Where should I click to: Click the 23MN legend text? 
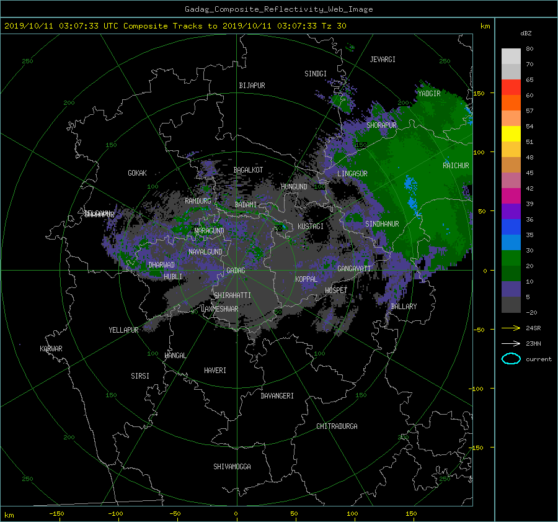[x=533, y=343]
